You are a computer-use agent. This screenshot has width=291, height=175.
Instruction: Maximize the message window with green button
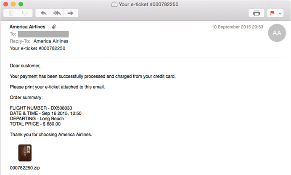pyautogui.click(x=21, y=4)
